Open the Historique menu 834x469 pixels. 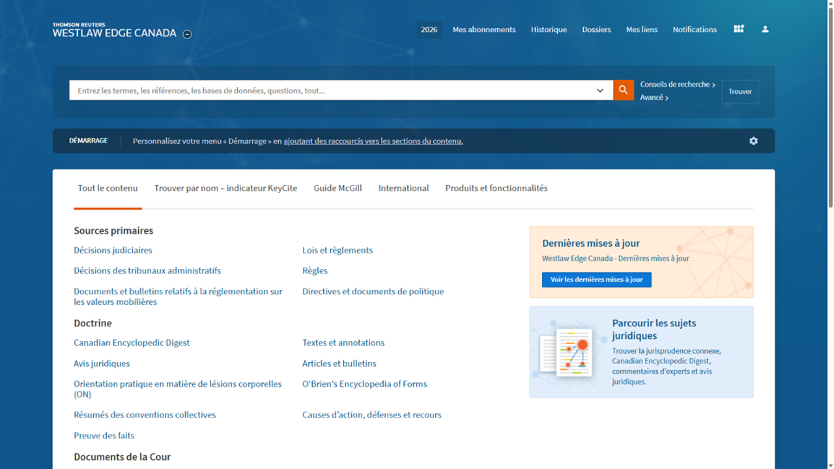[x=549, y=29]
